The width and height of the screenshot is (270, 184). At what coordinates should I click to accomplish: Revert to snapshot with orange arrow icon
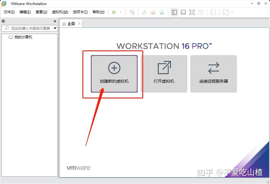coord(153,12)
